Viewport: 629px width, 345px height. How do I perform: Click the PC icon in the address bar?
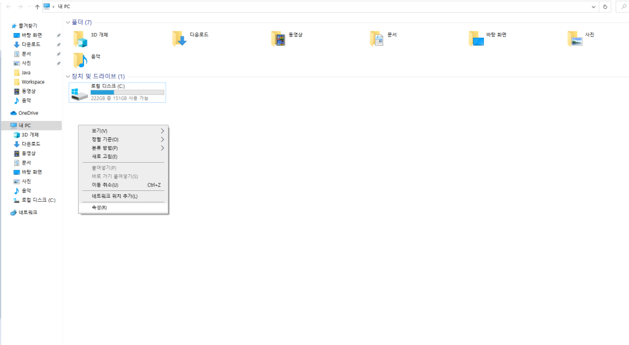46,7
